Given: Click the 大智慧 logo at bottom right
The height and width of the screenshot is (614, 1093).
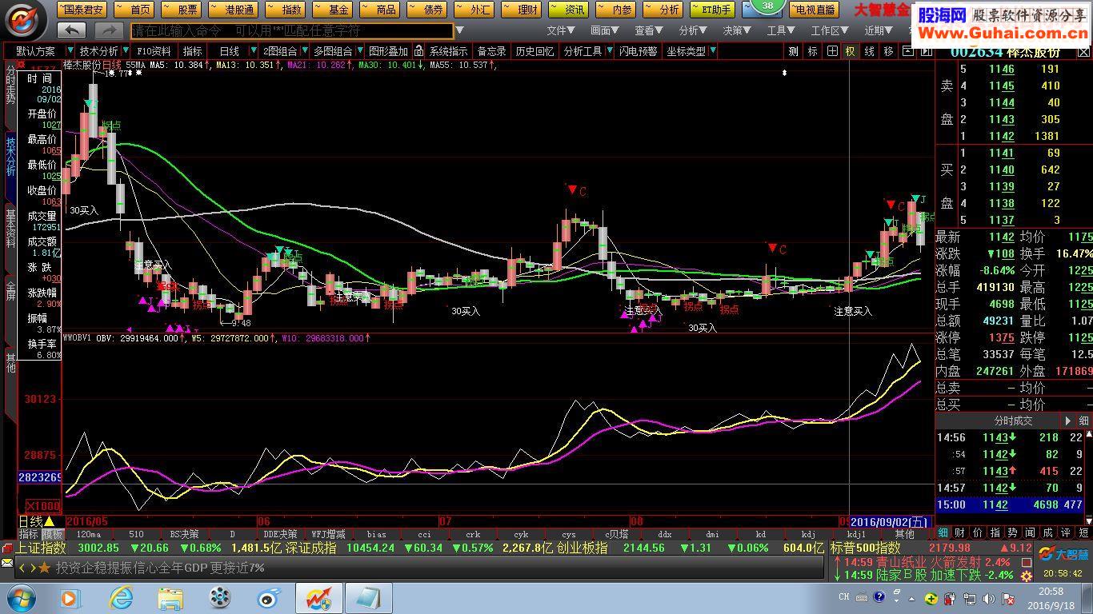Looking at the screenshot, I should (x=1063, y=554).
